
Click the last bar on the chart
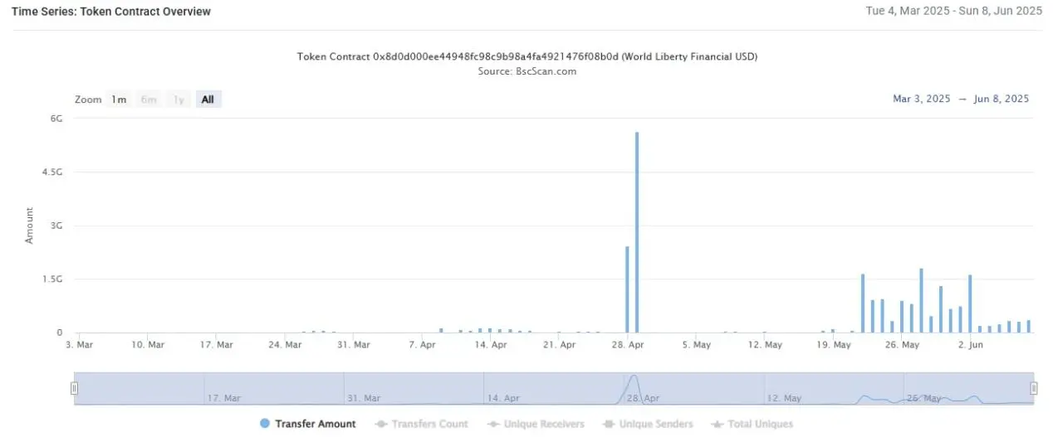pos(1028,327)
